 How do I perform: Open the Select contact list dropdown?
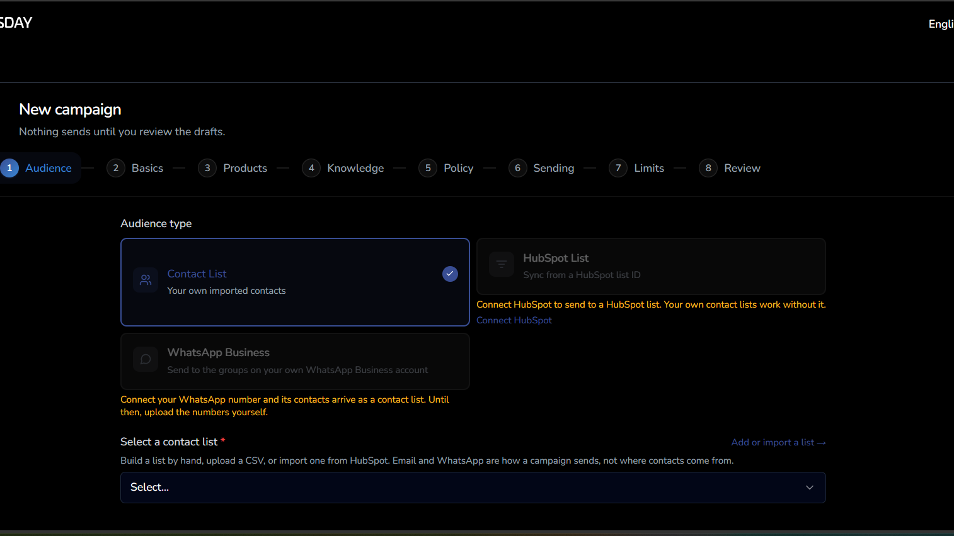473,488
